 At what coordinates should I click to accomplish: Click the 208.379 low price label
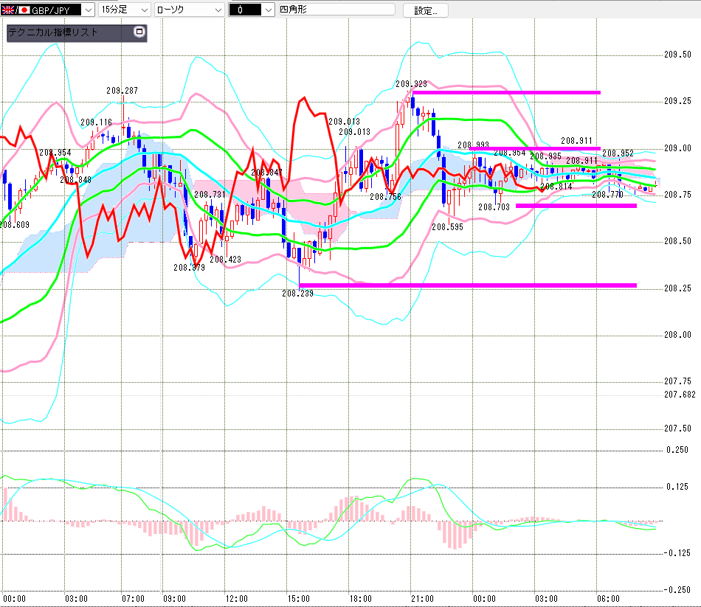pyautogui.click(x=189, y=268)
